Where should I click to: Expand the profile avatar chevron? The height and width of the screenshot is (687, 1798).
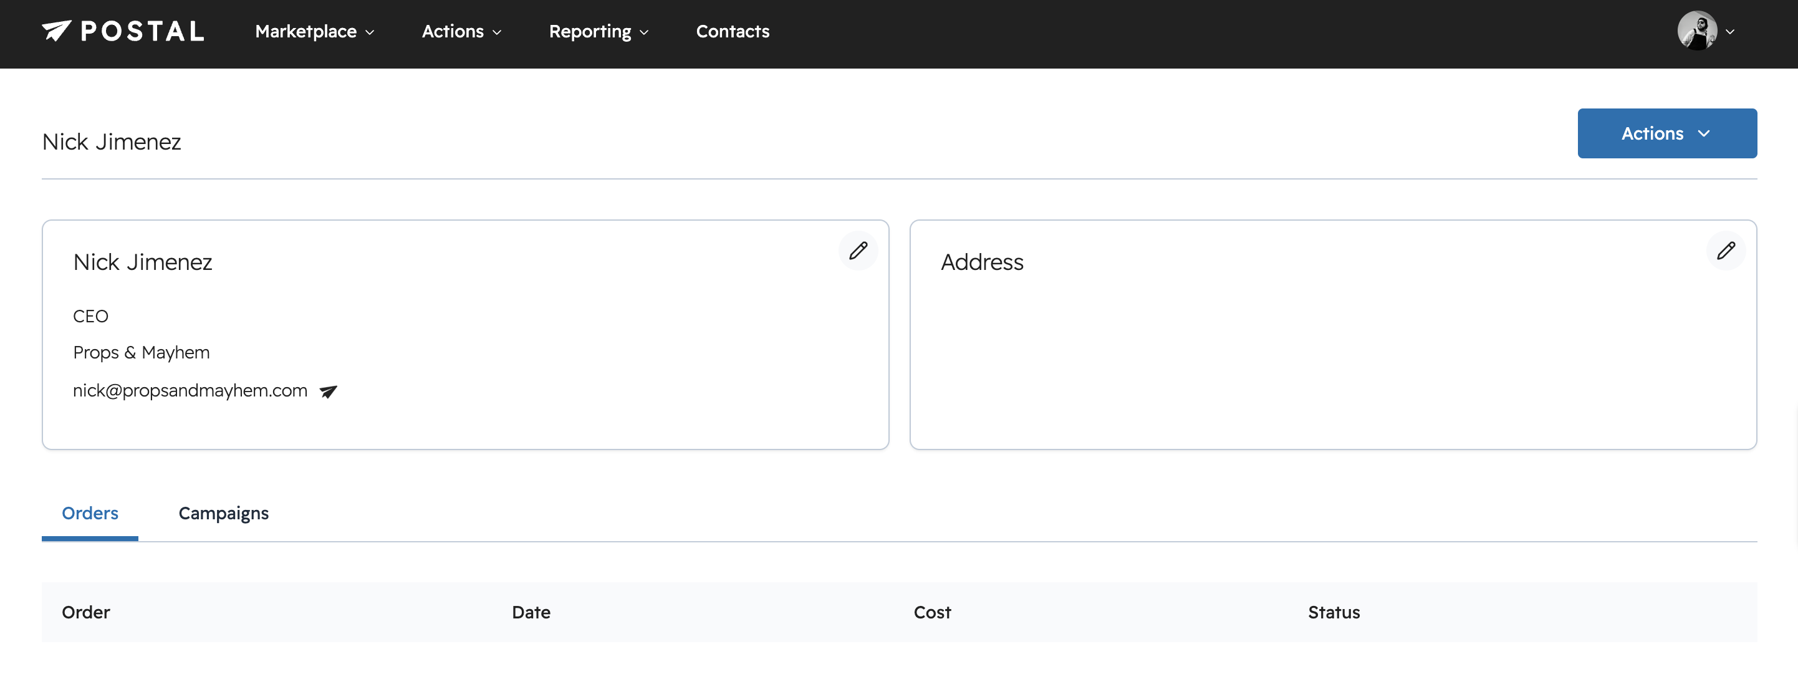pyautogui.click(x=1729, y=31)
